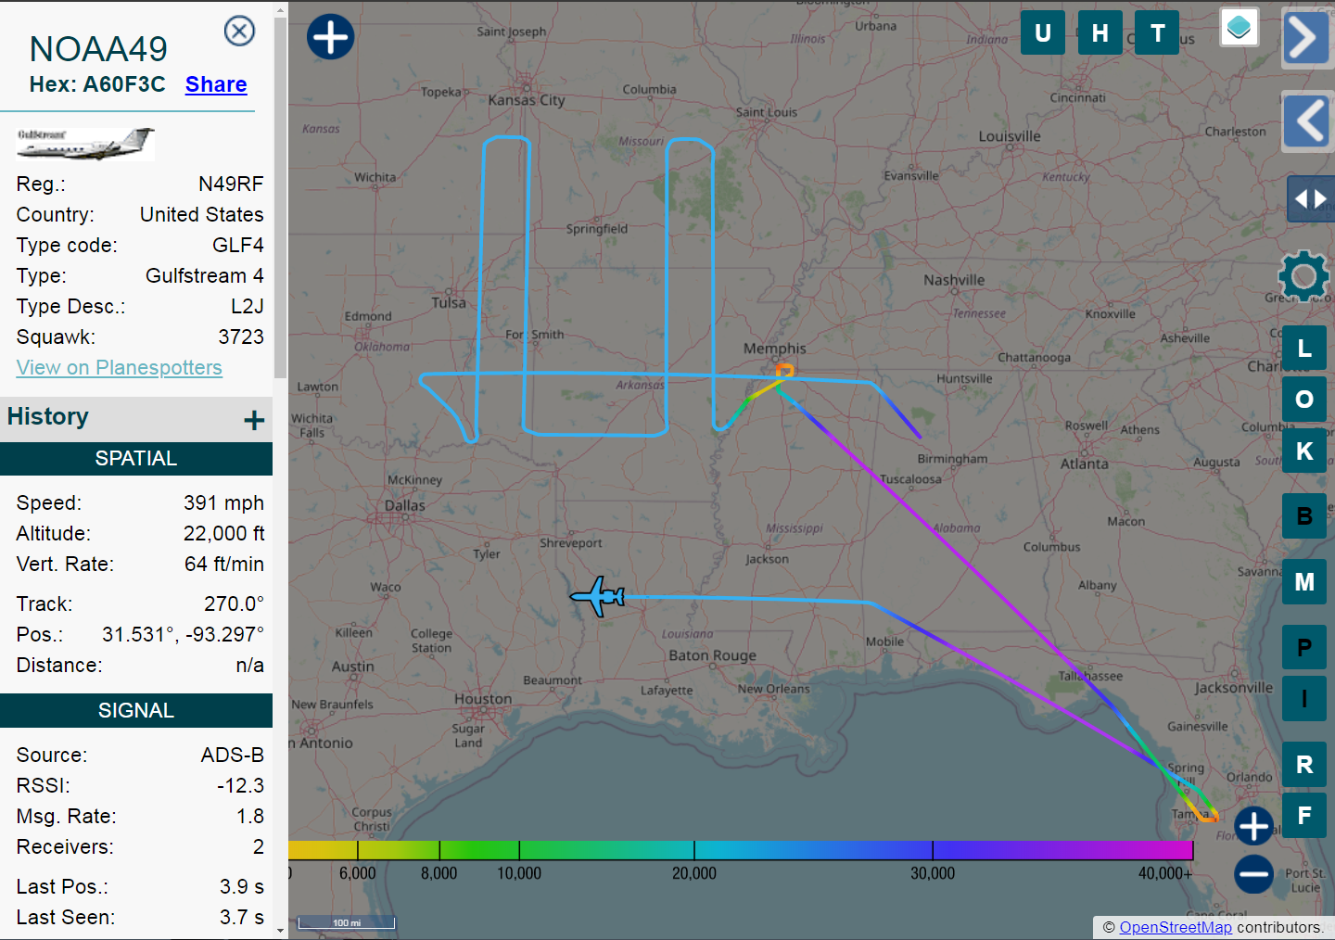Click the NOAA49 callsign title
This screenshot has width=1335, height=940.
(x=98, y=49)
